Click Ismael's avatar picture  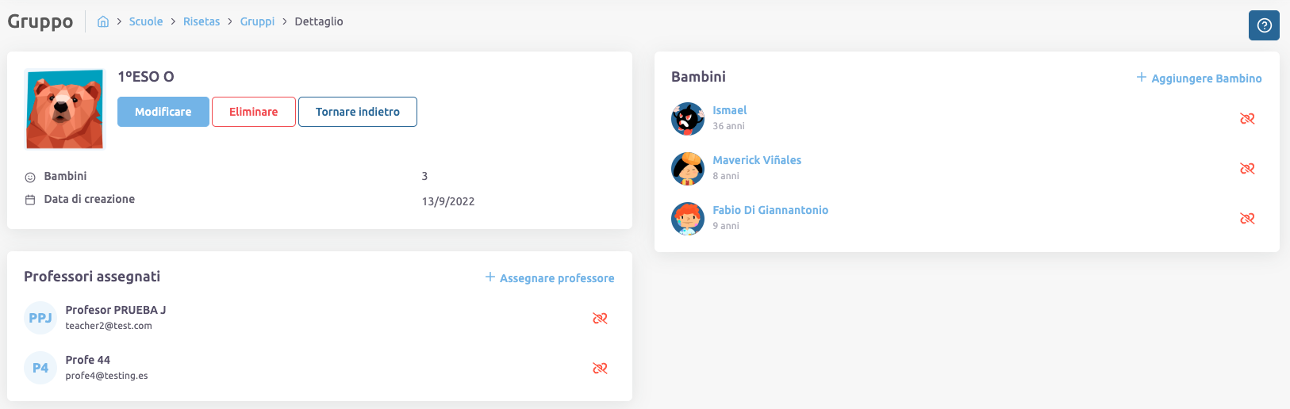[688, 119]
